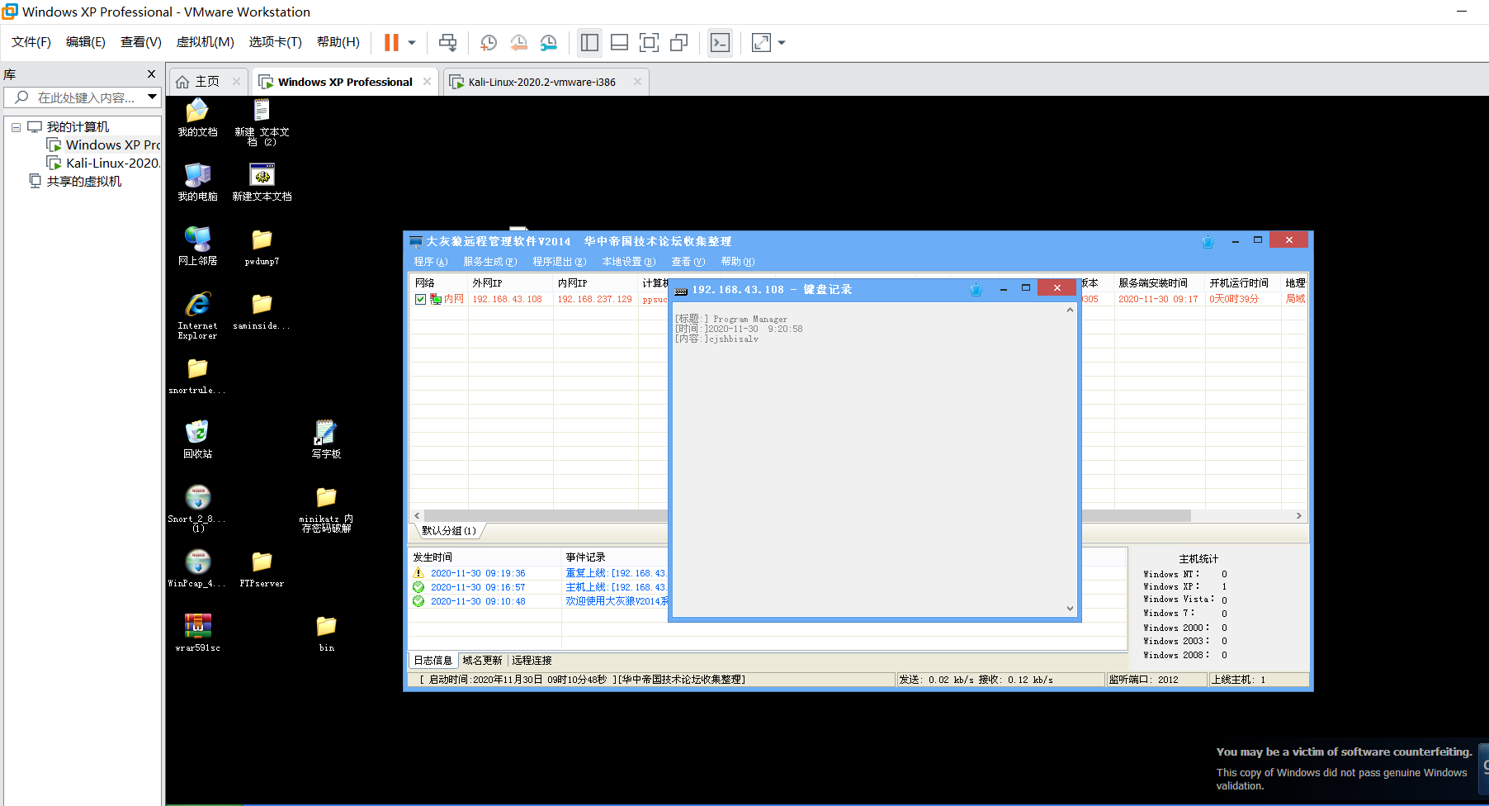The height and width of the screenshot is (806, 1489).
Task: Open the 文件(F) menu in VMware
Action: tap(31, 42)
